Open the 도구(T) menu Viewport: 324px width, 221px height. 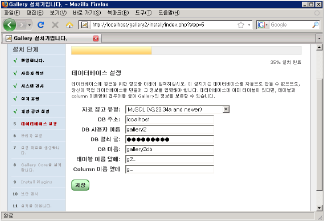pyautogui.click(x=143, y=13)
